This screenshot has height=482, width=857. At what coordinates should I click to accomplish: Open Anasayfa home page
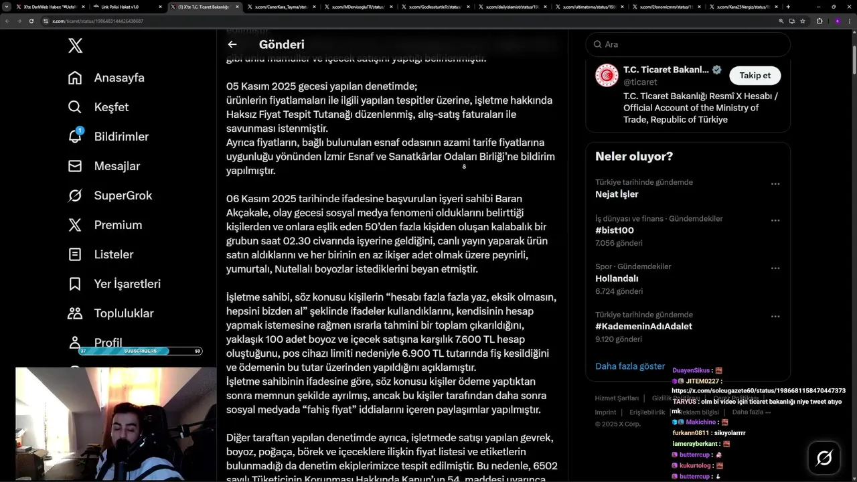coord(106,78)
